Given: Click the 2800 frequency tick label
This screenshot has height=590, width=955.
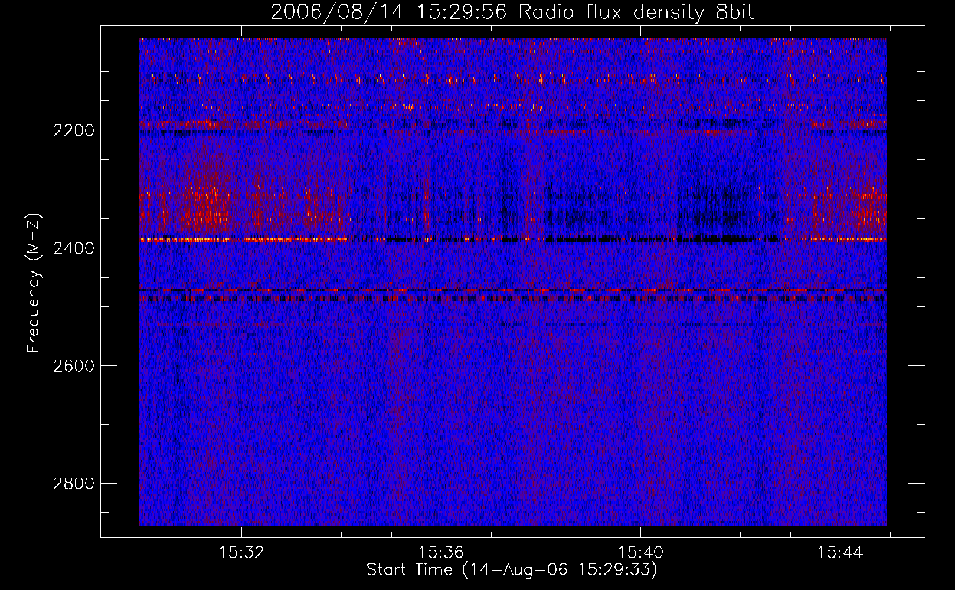Looking at the screenshot, I should (74, 484).
